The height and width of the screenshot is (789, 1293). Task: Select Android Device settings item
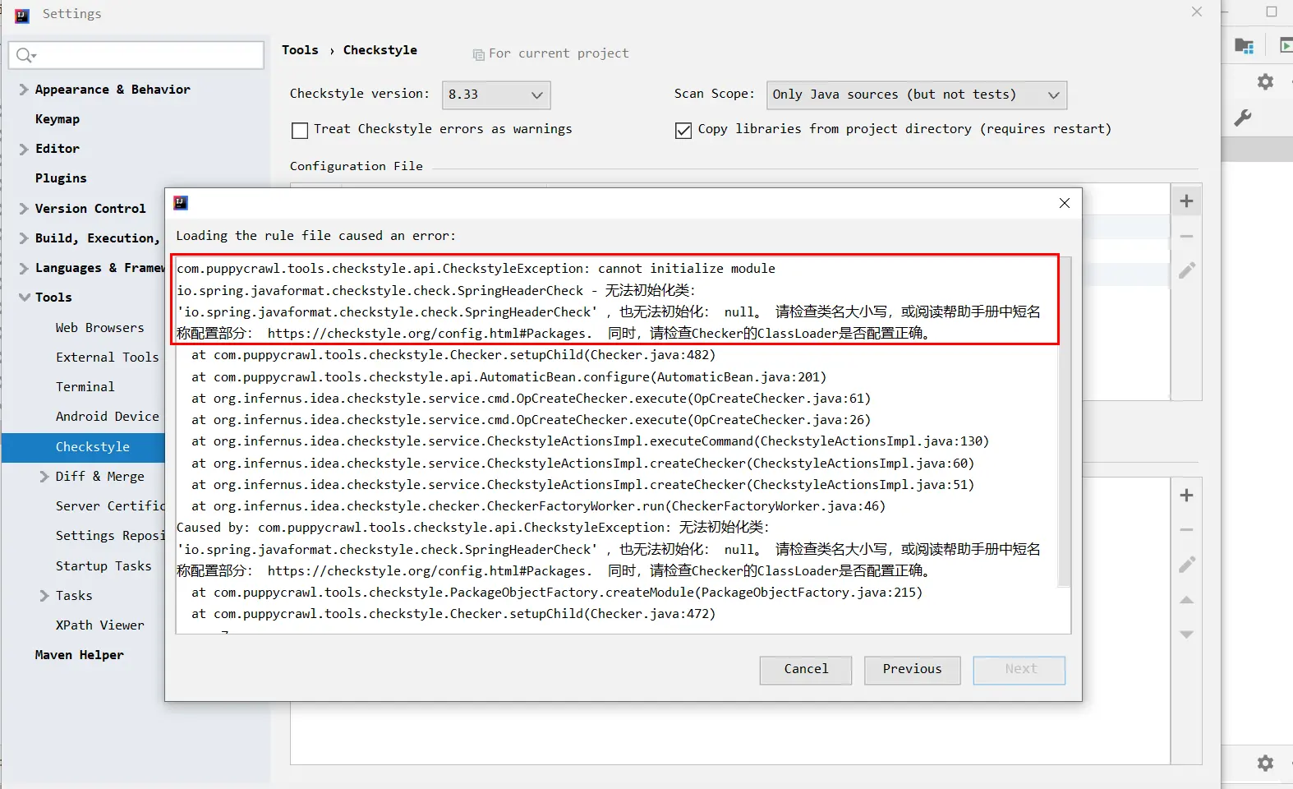pyautogui.click(x=107, y=417)
